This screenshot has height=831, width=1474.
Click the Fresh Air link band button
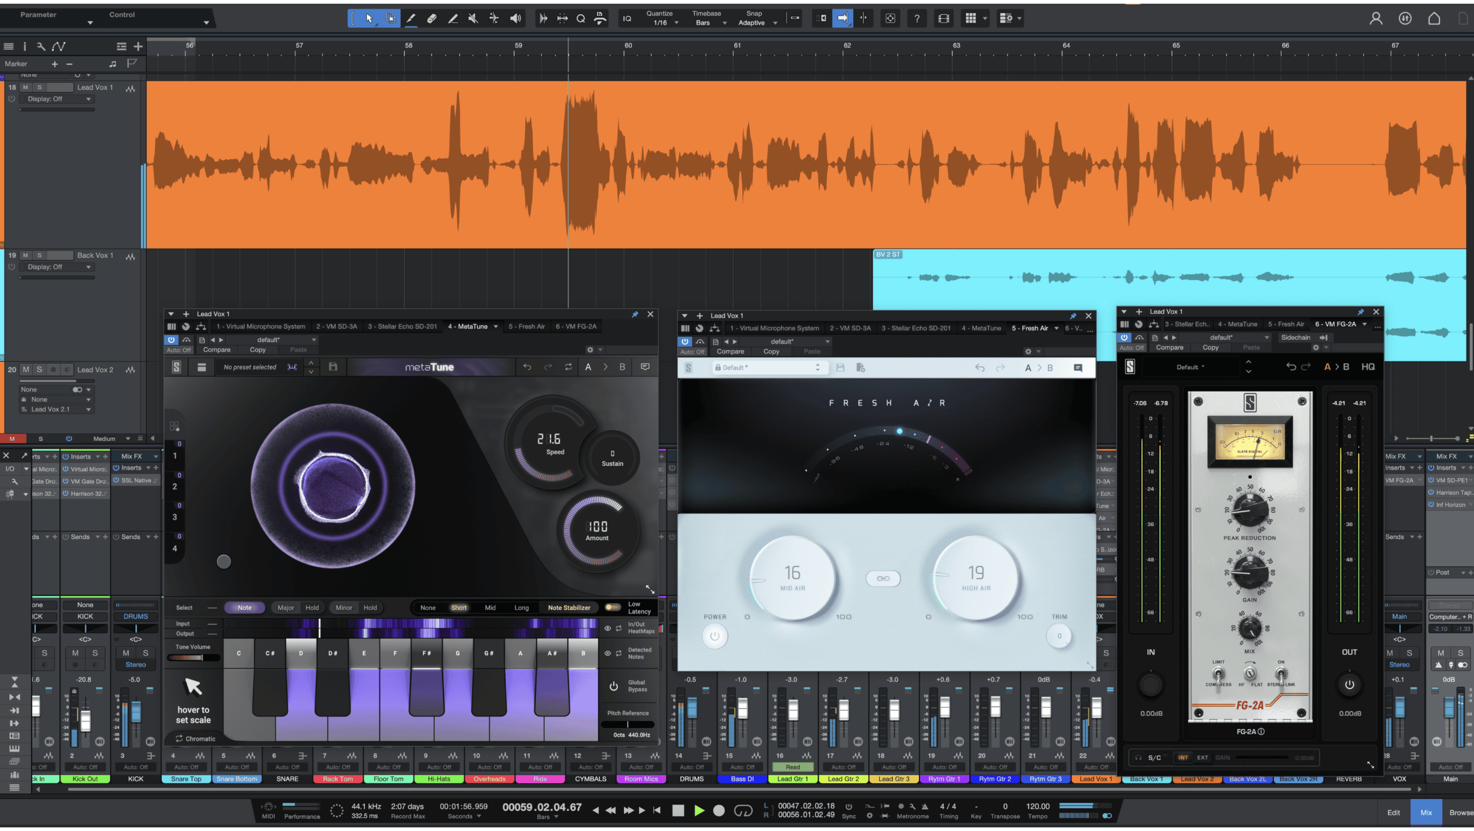pos(883,578)
